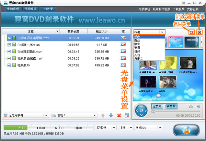Select light blue menu template thumbnail

[x=176, y=42]
